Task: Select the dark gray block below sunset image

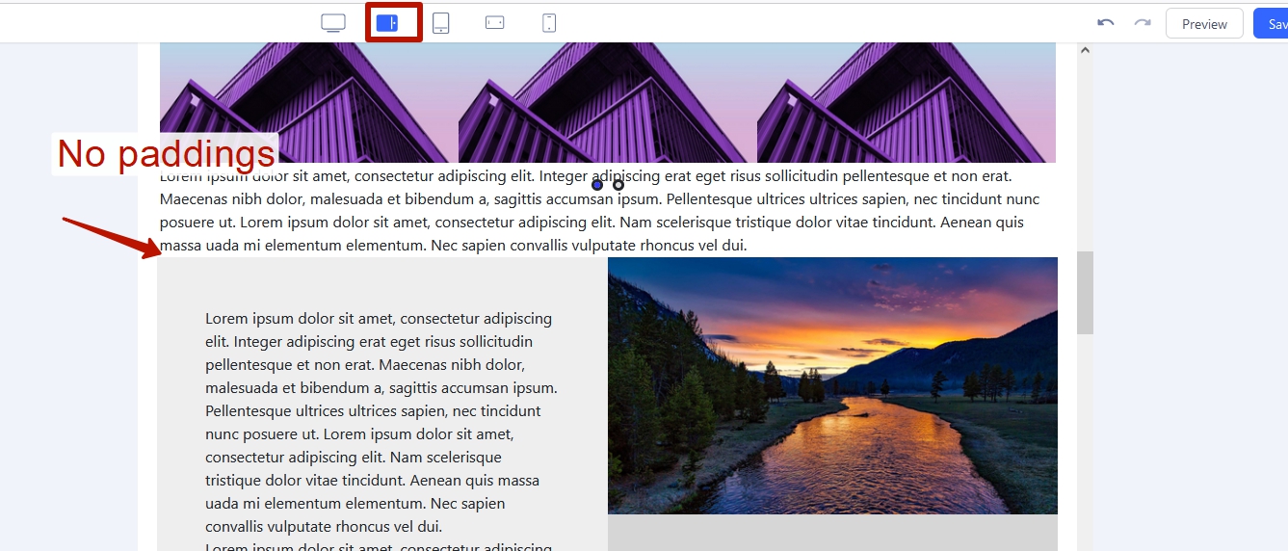Action: 832,532
